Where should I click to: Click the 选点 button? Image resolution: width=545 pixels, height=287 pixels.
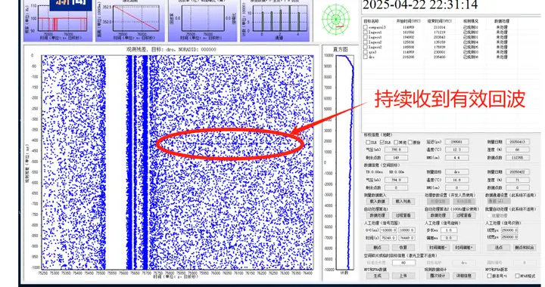pyautogui.click(x=498, y=248)
